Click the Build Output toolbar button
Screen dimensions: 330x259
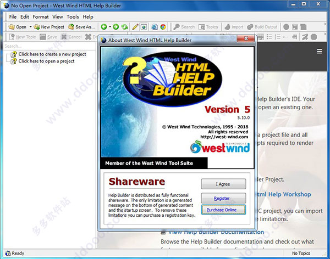pos(262,27)
